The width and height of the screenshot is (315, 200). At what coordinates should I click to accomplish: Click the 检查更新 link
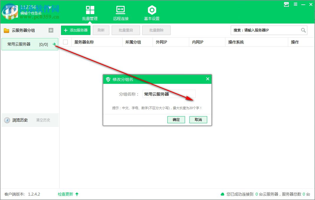(x=65, y=194)
